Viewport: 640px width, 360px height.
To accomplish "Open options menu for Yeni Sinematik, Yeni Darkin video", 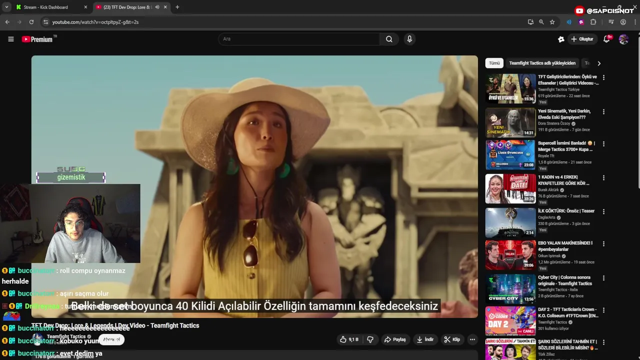I will (603, 111).
